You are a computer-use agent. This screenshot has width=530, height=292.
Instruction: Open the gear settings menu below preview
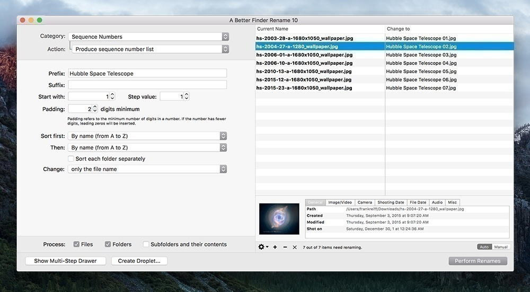coord(263,247)
